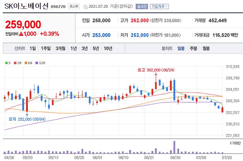Switch to 주봉 weekly candle chart
243x161 pixels.
tap(193, 48)
